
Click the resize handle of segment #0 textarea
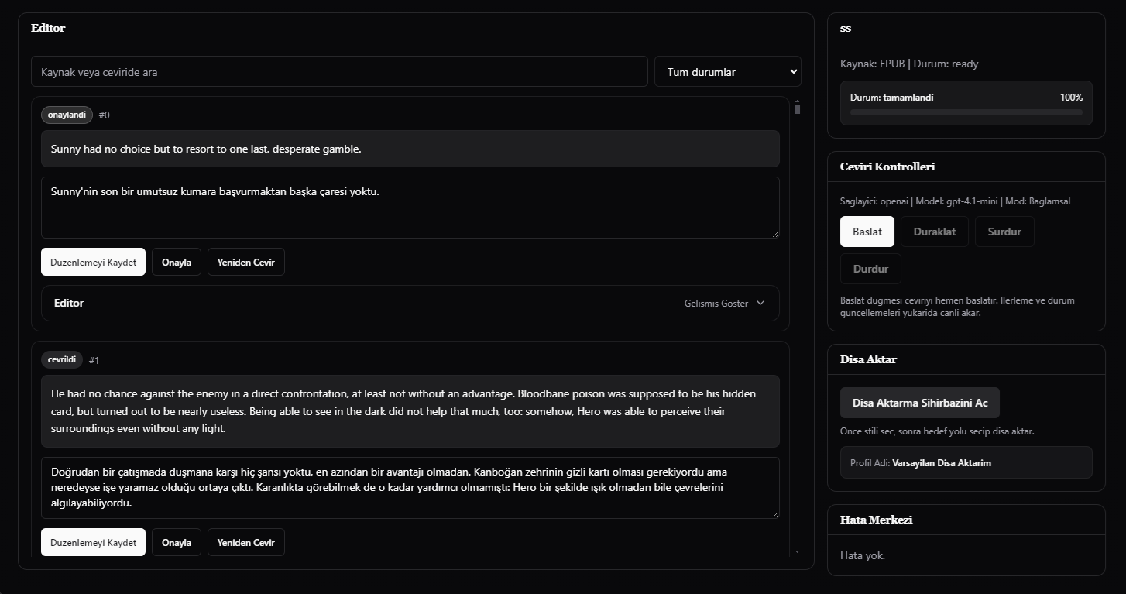774,233
